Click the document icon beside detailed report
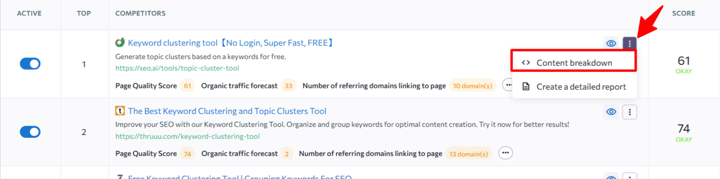The image size is (720, 179). click(526, 86)
